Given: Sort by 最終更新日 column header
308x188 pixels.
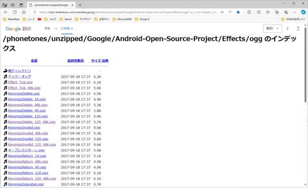Looking at the screenshot, I should 76,61.
